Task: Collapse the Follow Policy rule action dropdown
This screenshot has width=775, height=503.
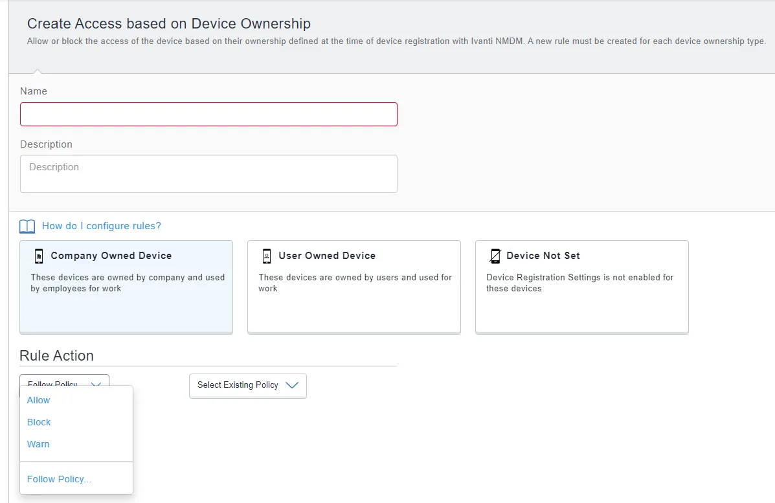Action: 64,381
